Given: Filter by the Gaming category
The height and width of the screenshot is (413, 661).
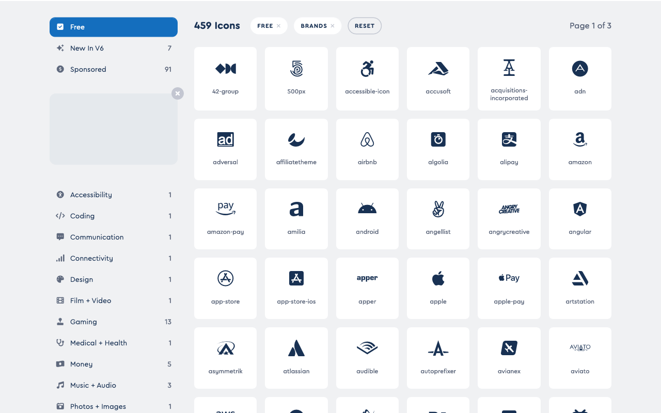Looking at the screenshot, I should (114, 322).
